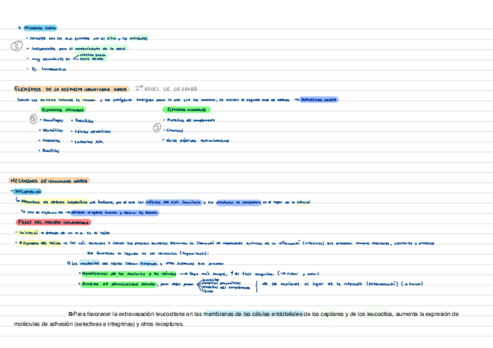Viewport: 493px width, 348px height.
Task: Click the orange 'Elementos de la respuesta inmunitaria innata' heading
Action: 70,89
